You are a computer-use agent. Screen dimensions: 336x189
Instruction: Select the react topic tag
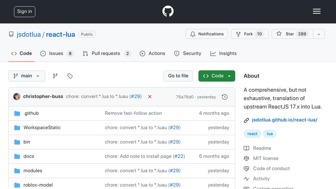(252, 134)
